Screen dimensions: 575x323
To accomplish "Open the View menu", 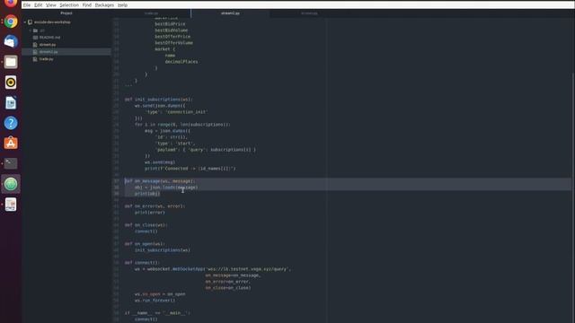I will click(51, 5).
